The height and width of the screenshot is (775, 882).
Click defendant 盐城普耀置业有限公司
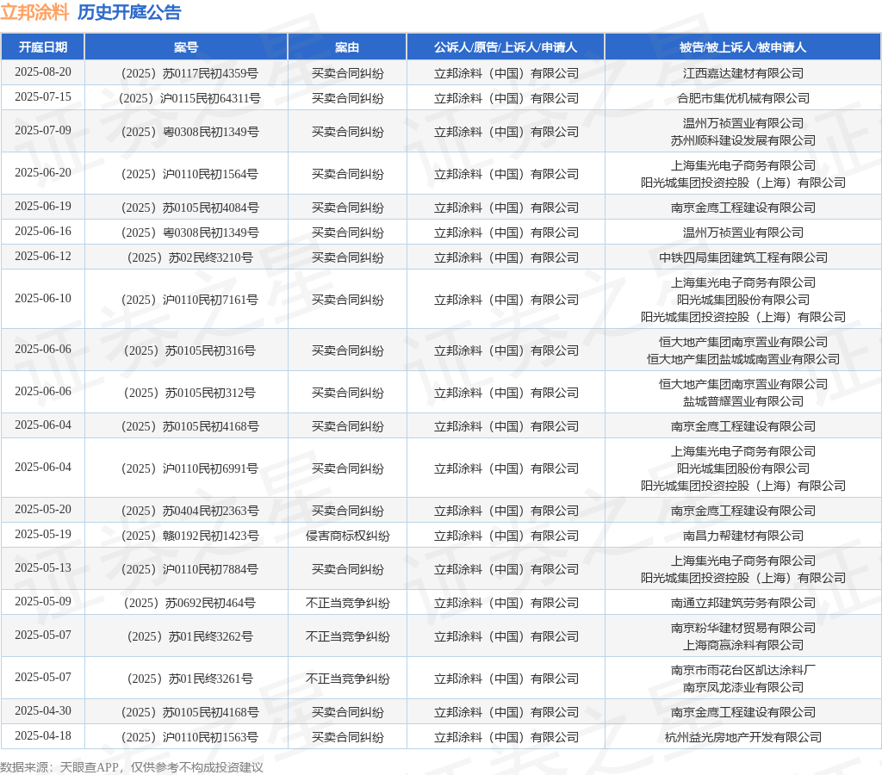point(743,401)
